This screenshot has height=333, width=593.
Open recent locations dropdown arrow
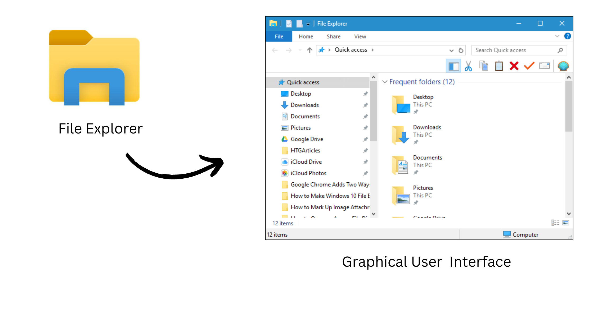click(x=300, y=50)
